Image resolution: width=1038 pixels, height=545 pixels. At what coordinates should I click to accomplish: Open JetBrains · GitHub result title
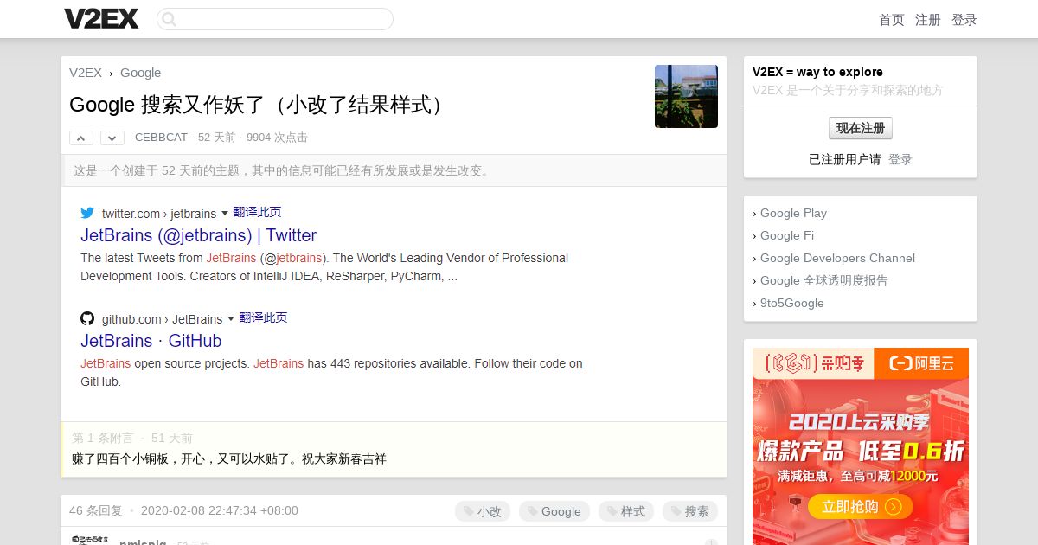click(151, 341)
